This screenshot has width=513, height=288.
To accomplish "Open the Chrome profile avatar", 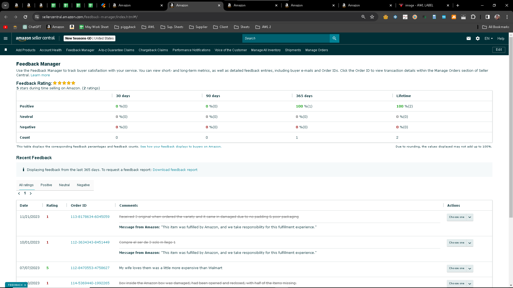I will [497, 17].
